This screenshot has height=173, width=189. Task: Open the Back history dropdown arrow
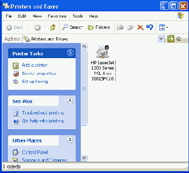click(28, 27)
